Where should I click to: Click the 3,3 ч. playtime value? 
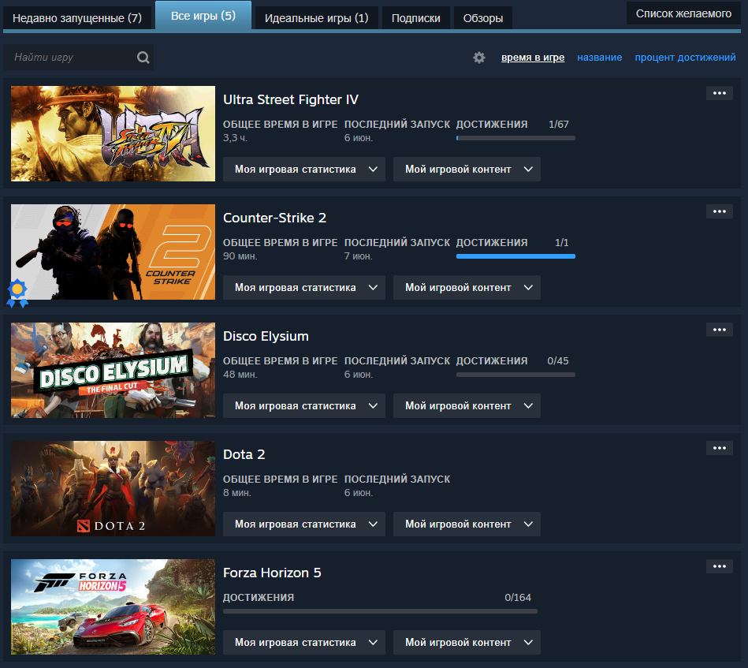235,138
